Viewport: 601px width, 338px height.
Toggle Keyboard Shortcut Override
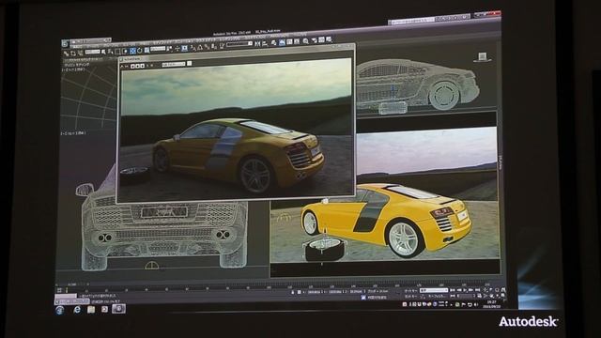pos(184,48)
